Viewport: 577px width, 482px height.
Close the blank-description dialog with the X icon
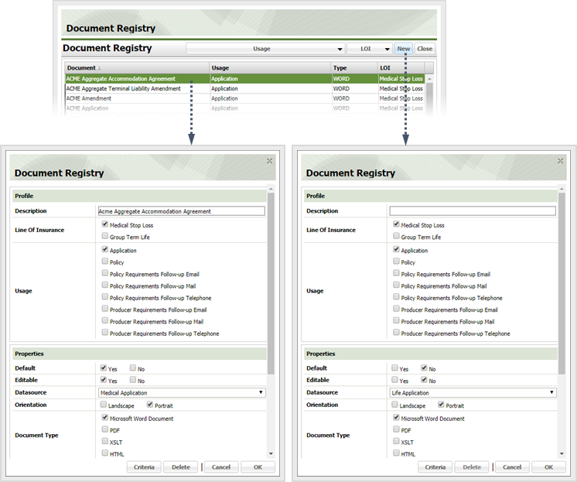click(561, 160)
